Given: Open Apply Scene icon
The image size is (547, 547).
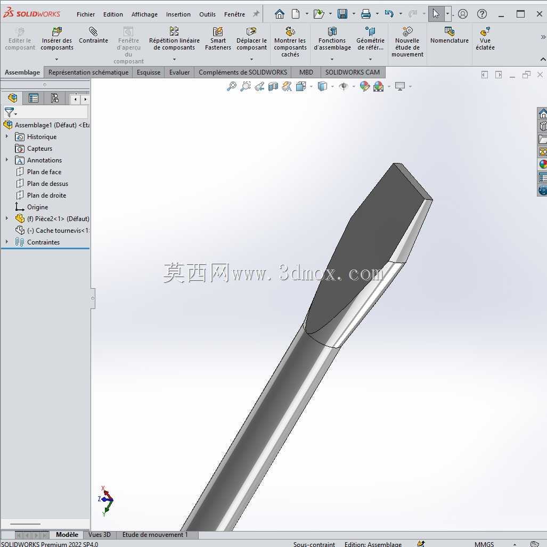Looking at the screenshot, I should tap(378, 86).
